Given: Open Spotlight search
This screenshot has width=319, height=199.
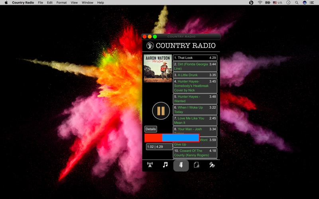Looking at the screenshot, I should [297, 3].
